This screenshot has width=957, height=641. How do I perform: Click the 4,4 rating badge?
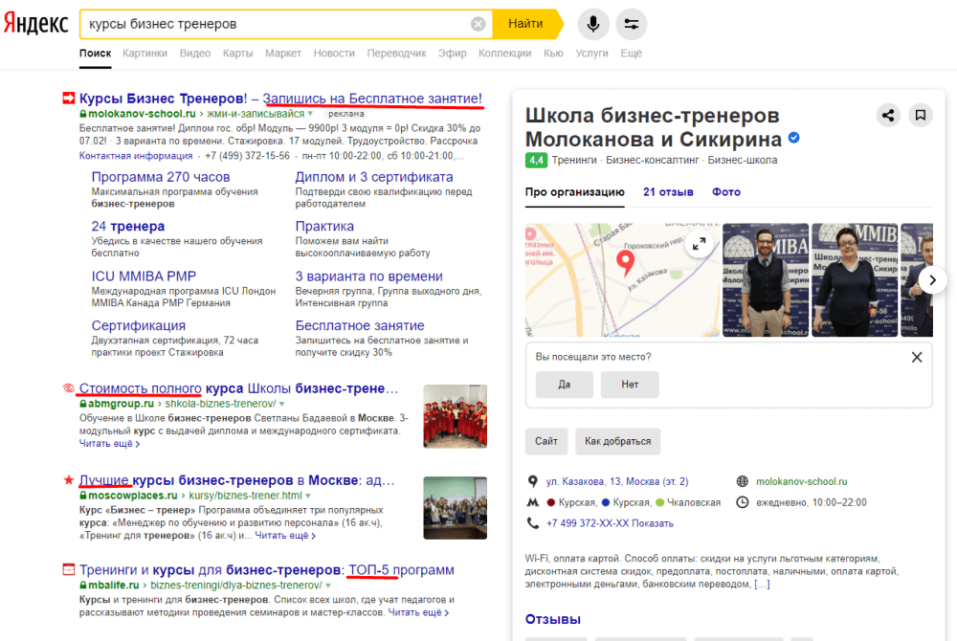(536, 161)
